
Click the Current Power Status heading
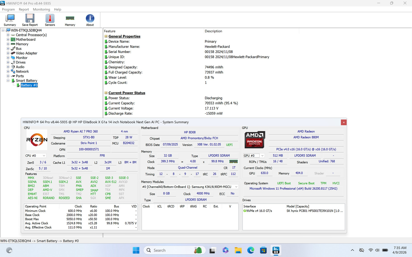127,93
